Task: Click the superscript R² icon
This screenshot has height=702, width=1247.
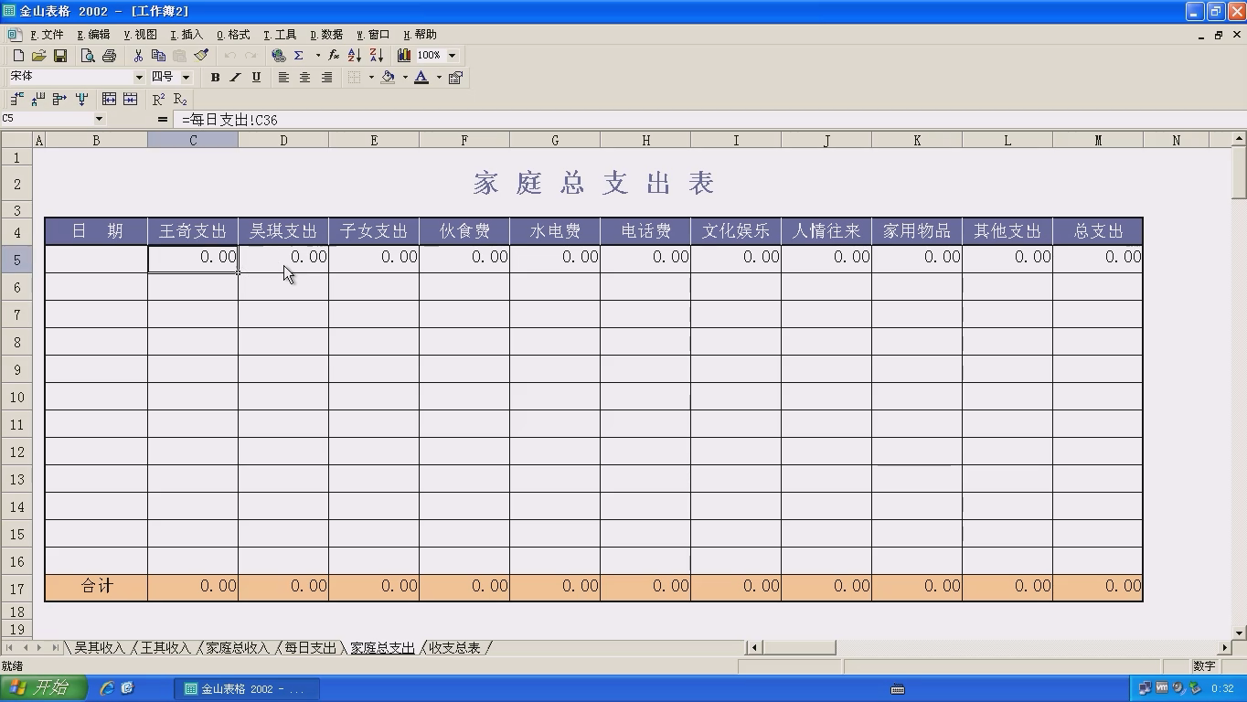Action: pos(159,99)
